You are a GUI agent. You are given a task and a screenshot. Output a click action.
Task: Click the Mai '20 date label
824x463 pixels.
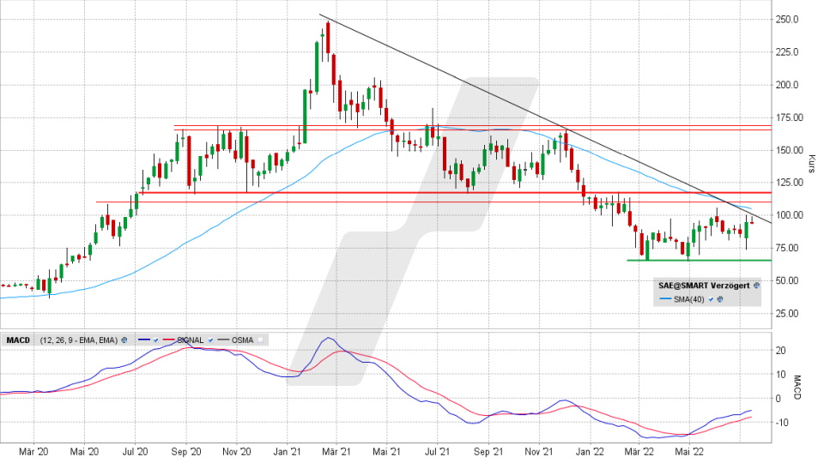point(84,452)
